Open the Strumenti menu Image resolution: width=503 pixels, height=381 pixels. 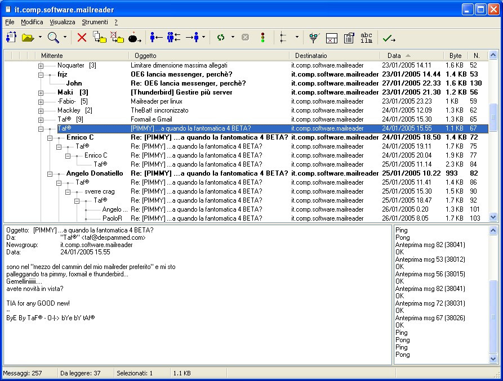95,22
